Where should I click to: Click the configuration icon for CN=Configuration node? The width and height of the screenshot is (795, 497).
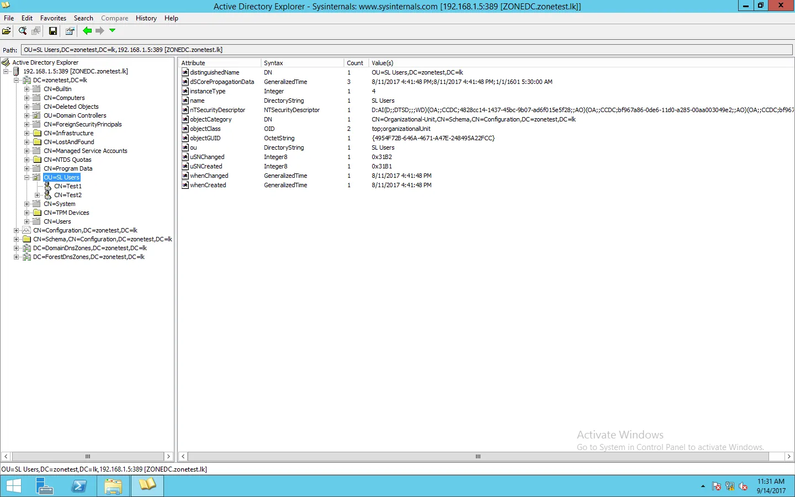pyautogui.click(x=26, y=230)
